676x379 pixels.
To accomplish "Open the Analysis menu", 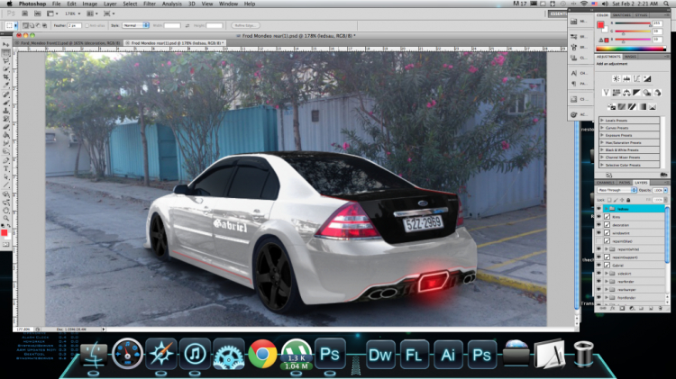I will pyautogui.click(x=171, y=4).
